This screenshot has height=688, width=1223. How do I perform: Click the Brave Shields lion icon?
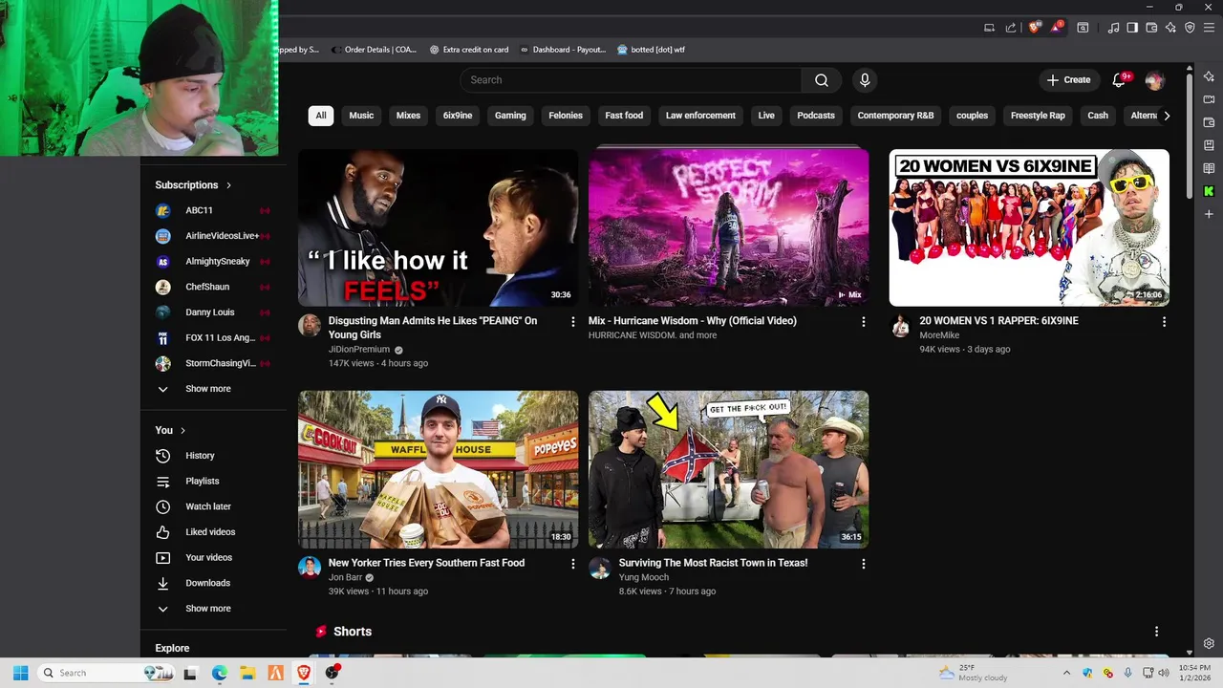tap(1034, 28)
